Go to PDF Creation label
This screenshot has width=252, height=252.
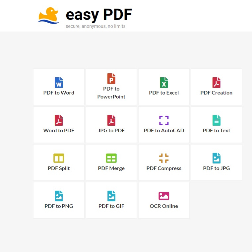[x=216, y=93]
